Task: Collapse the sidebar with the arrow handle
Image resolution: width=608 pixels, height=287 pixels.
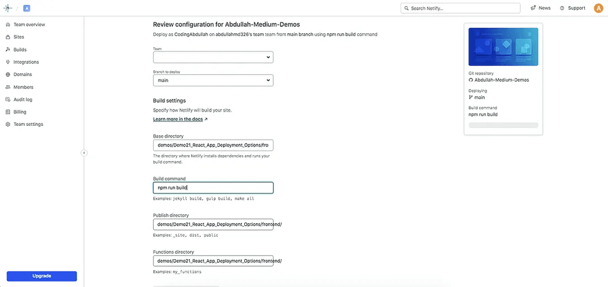Action: [x=84, y=153]
